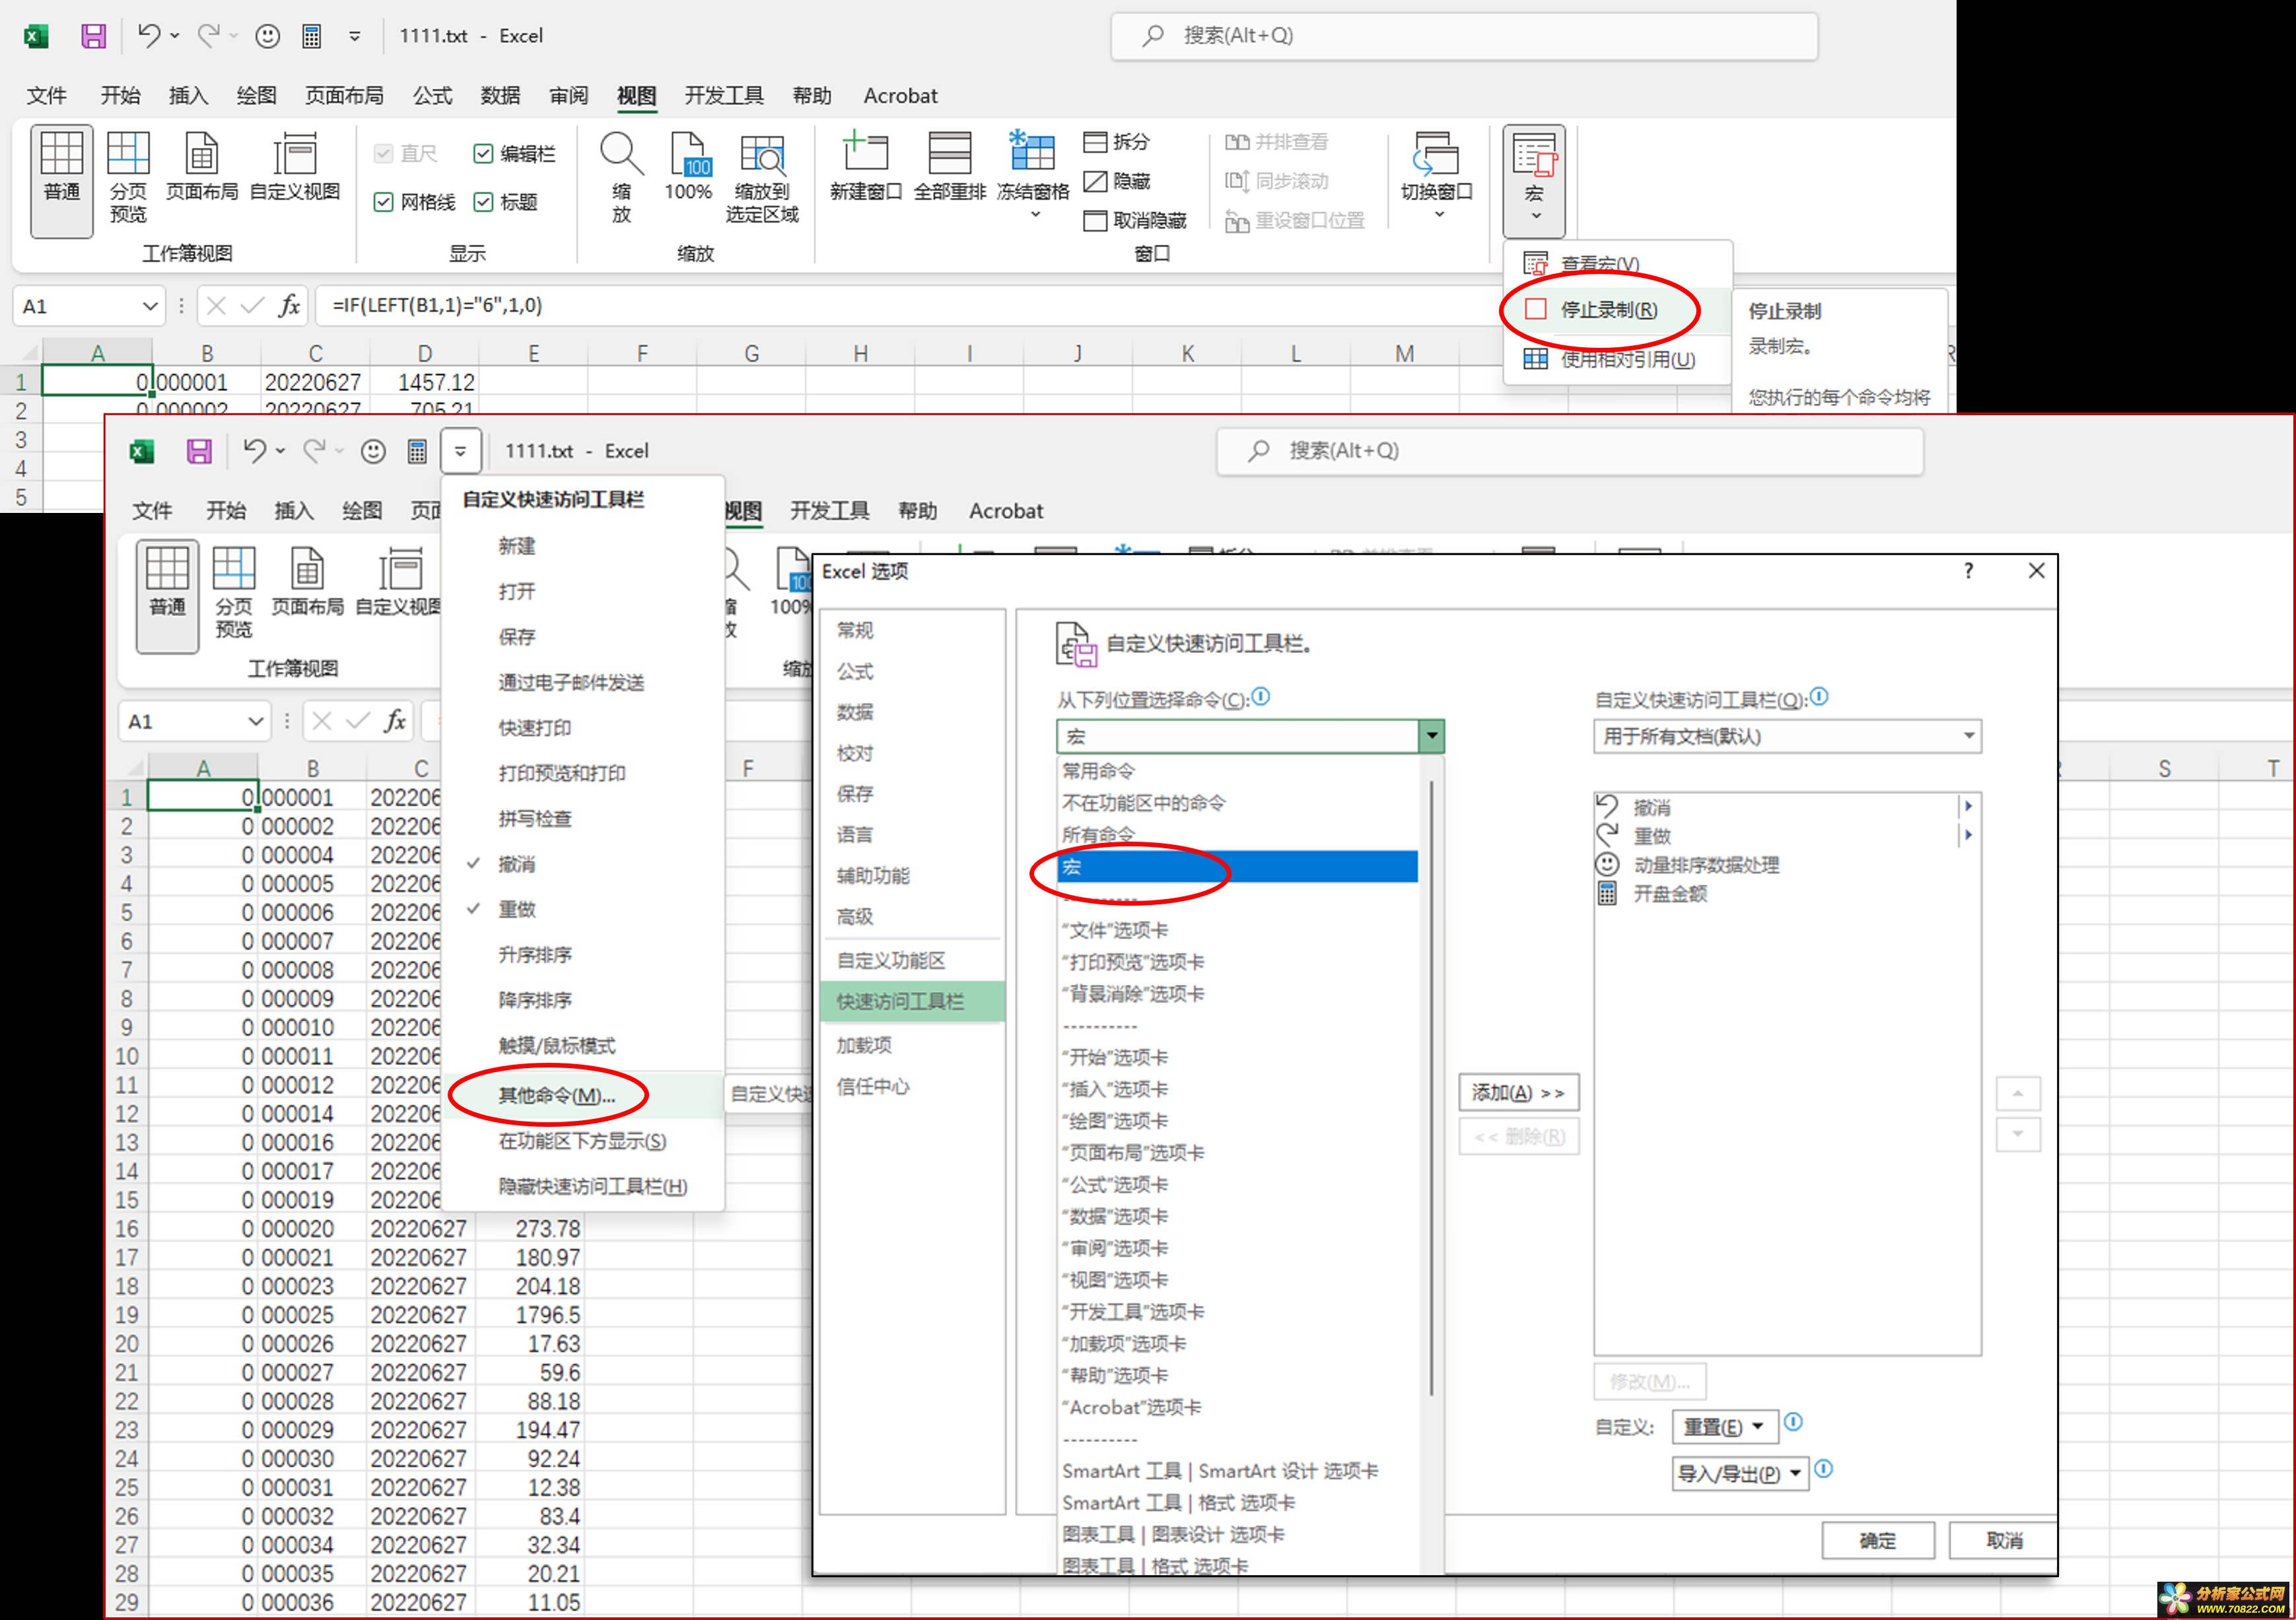Click search box in back Excel window
The height and width of the screenshot is (1620, 2296).
point(1464,36)
